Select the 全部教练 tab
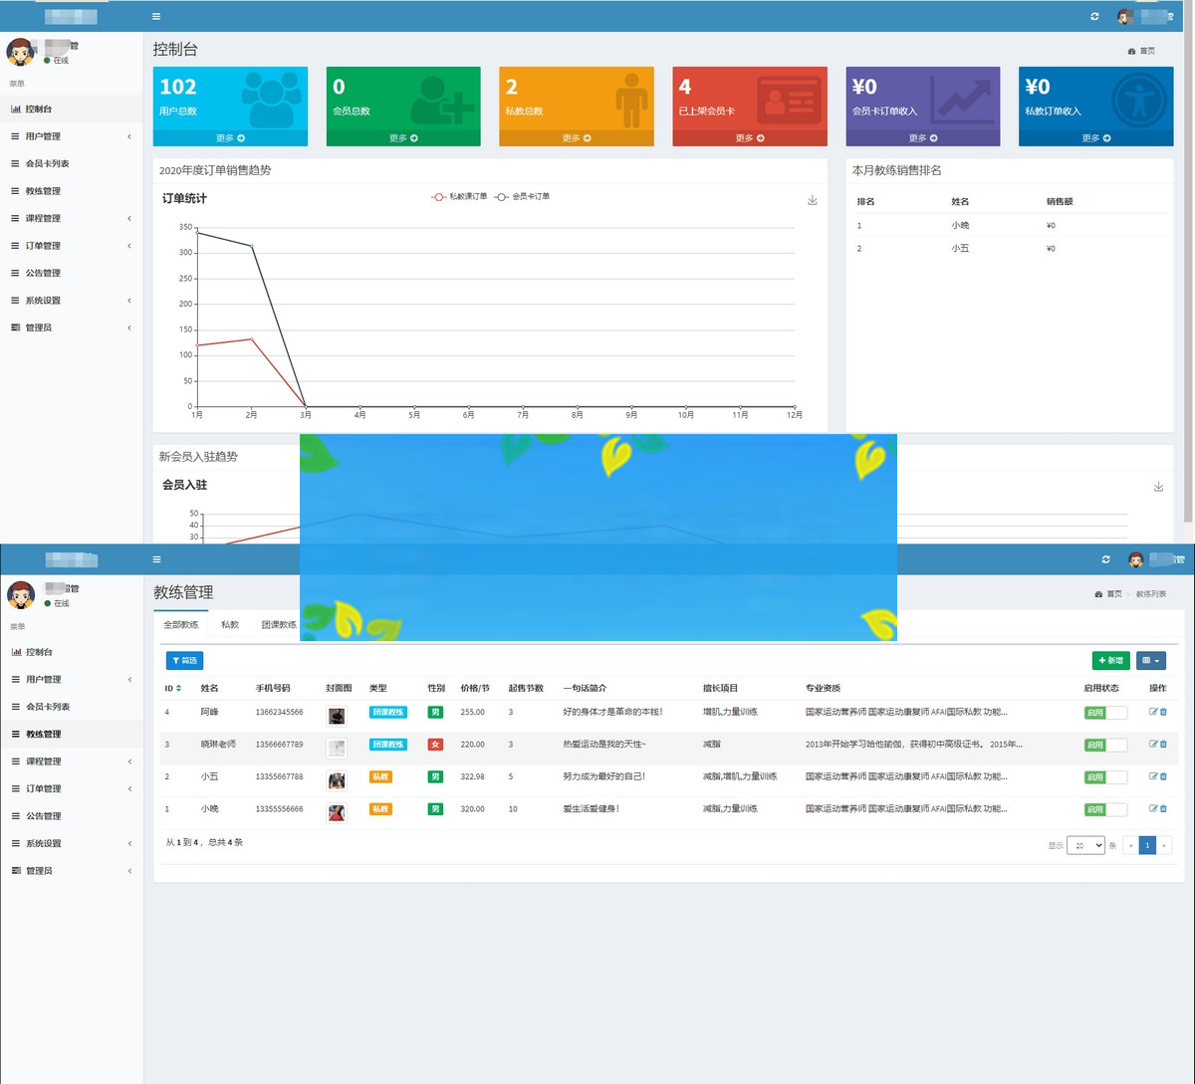 180,625
